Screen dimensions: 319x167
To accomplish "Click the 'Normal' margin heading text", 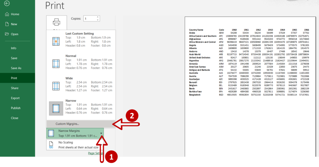I will (71, 56).
